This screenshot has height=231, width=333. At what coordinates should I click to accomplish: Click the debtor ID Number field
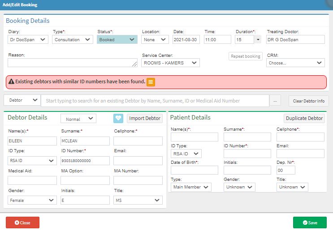coord(85,161)
